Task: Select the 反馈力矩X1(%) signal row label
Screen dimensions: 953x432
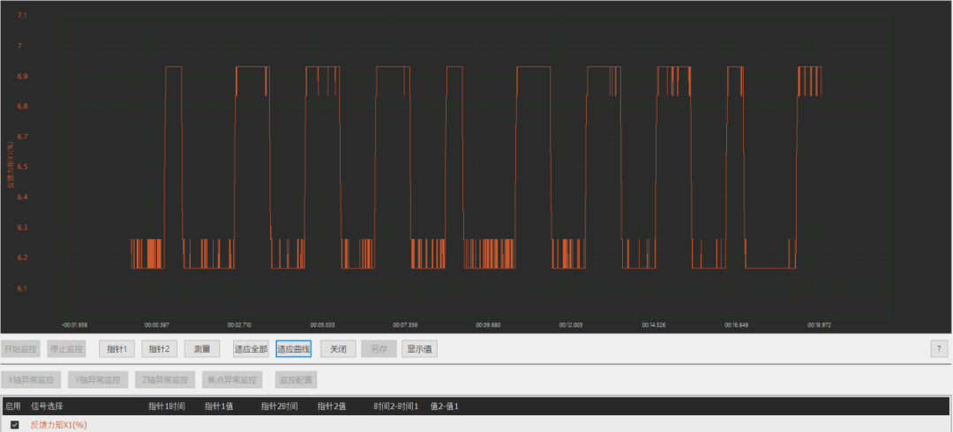Action: pyautogui.click(x=59, y=425)
